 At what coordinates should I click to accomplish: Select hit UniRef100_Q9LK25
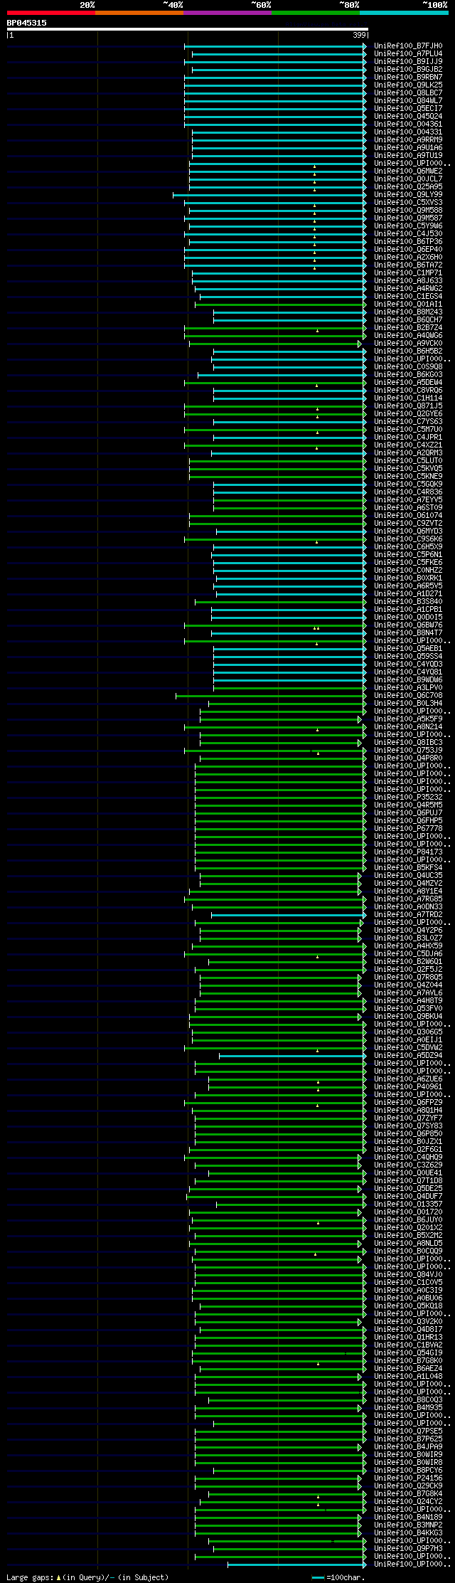(x=408, y=85)
